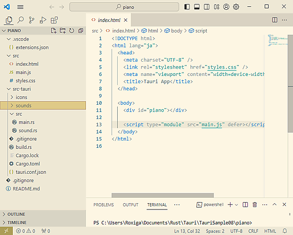Open the Source Control view
Viewport: 293px width, 235px height.
coord(32,20)
